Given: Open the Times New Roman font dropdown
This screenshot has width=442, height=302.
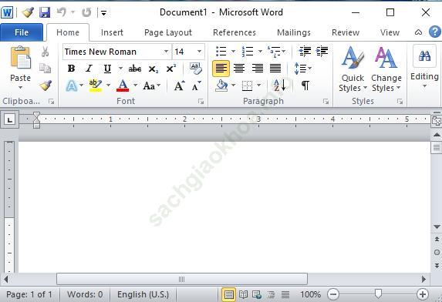Looking at the screenshot, I should [x=167, y=52].
